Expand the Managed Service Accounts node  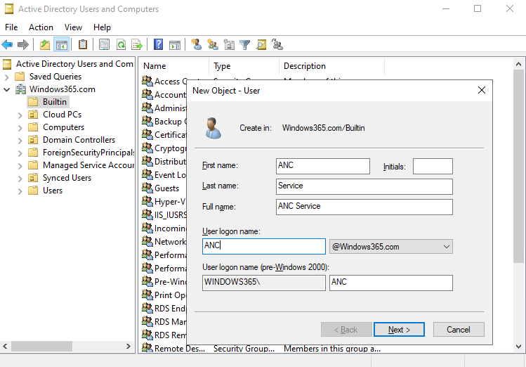pos(20,166)
